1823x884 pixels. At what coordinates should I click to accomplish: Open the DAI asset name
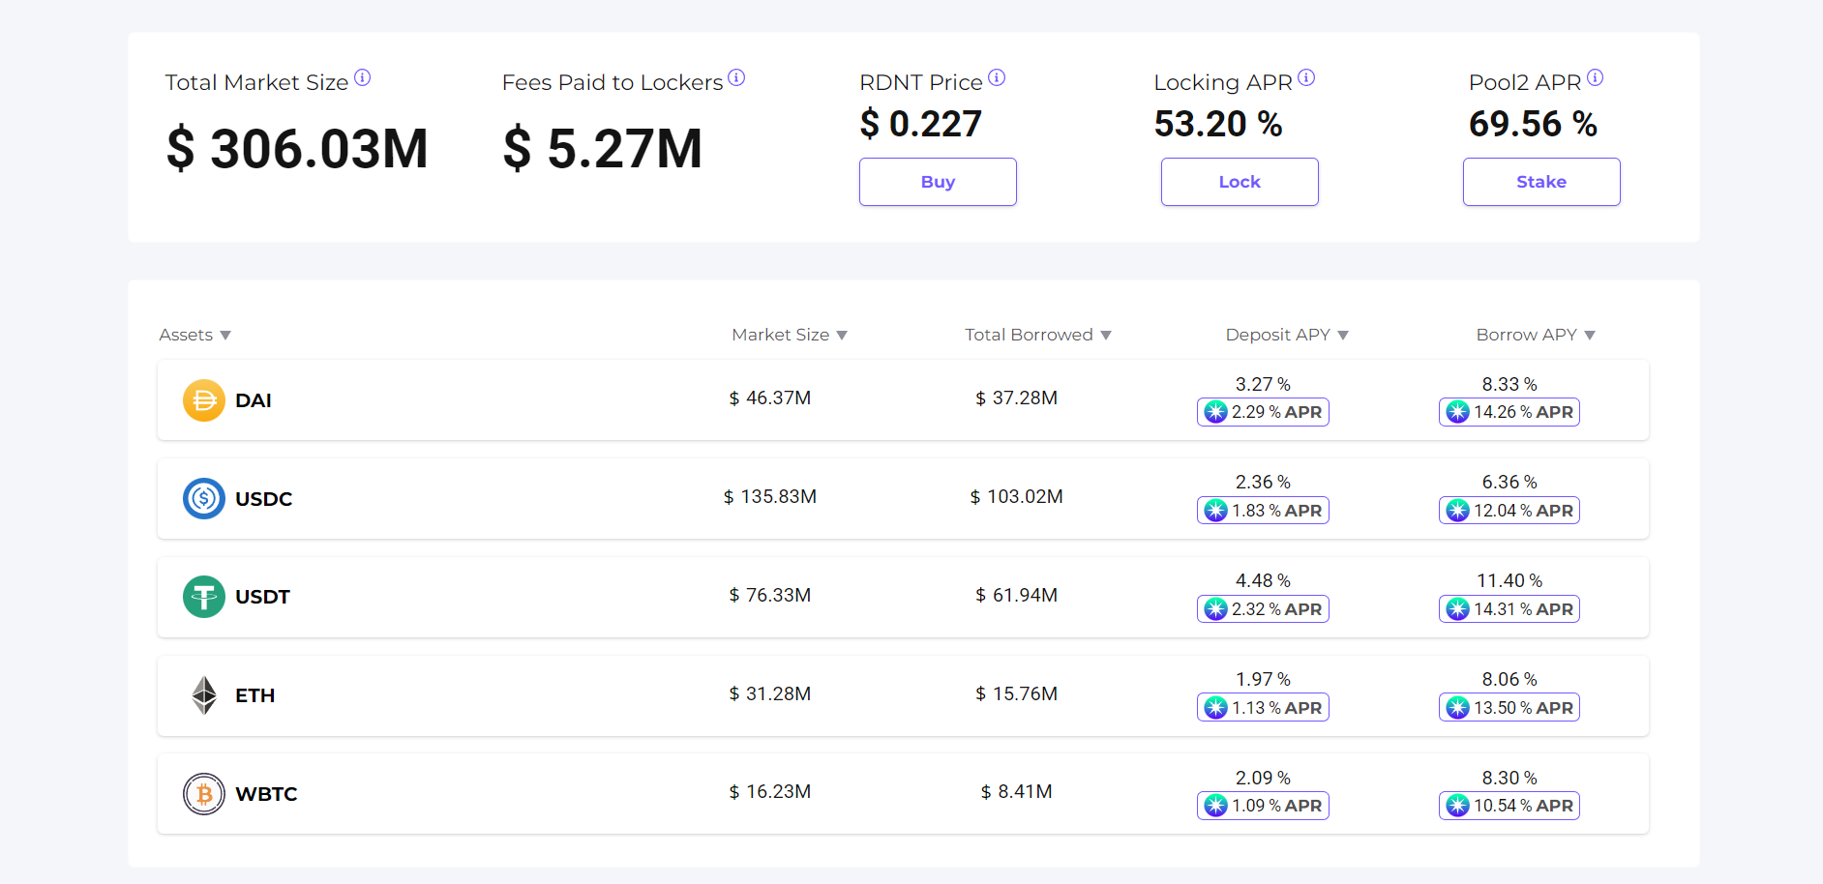(254, 400)
